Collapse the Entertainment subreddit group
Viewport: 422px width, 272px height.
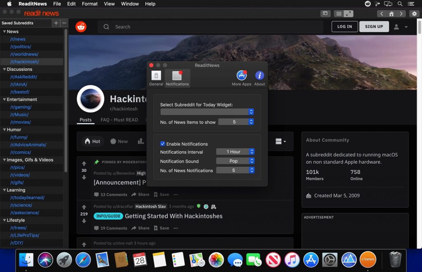[5, 99]
